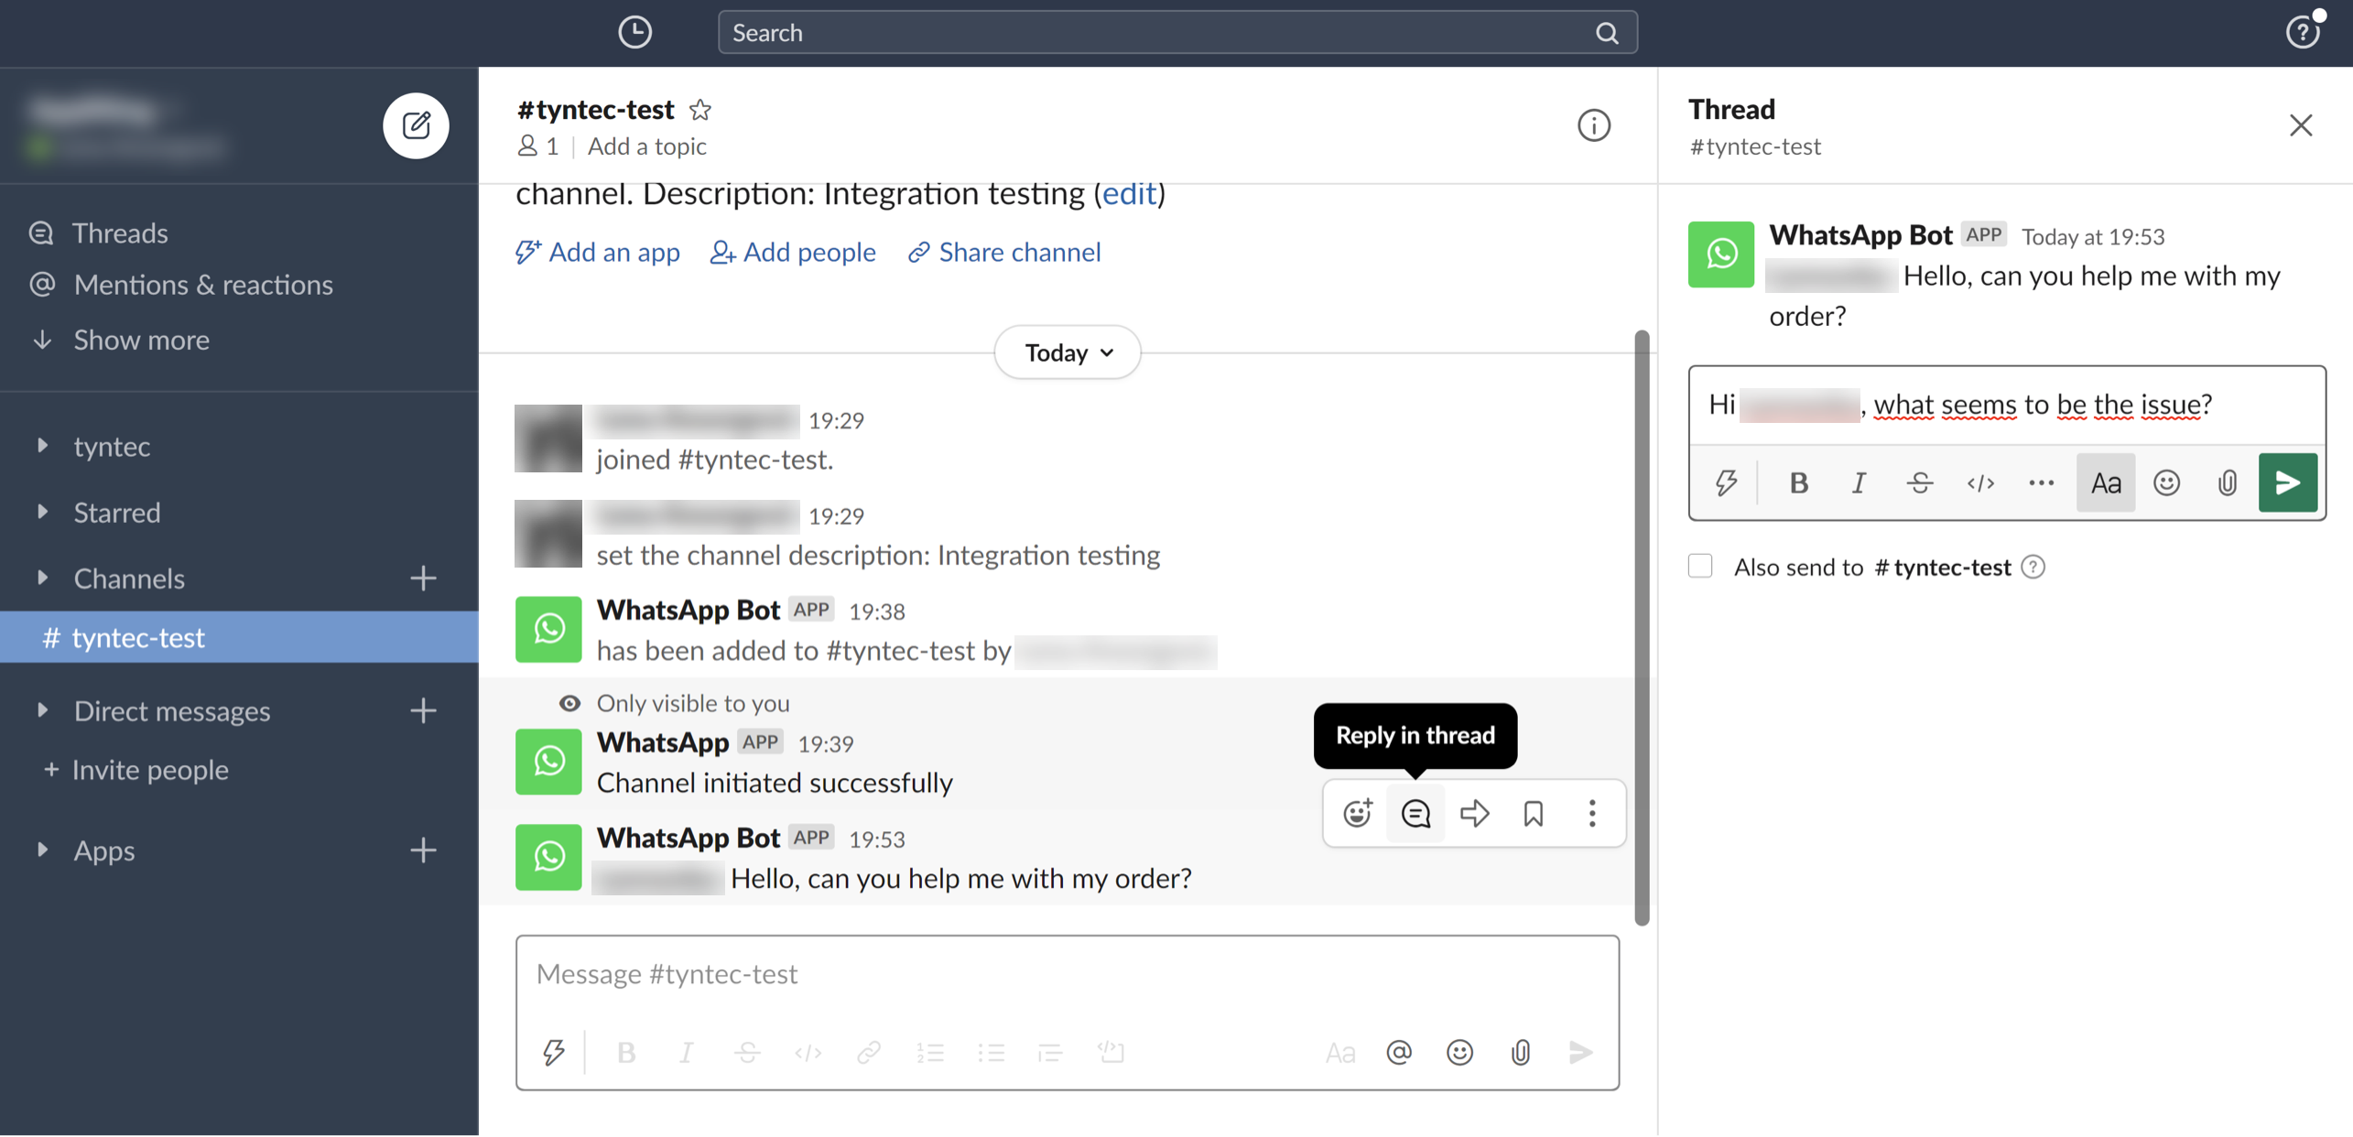
Task: Open the help question mark icon
Action: tap(2302, 33)
